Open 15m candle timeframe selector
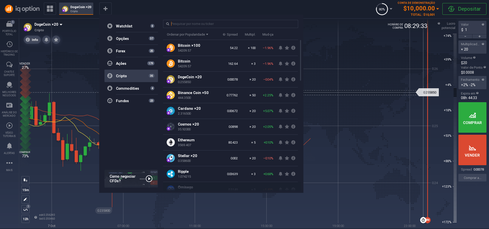The width and height of the screenshot is (489, 229). (25, 190)
